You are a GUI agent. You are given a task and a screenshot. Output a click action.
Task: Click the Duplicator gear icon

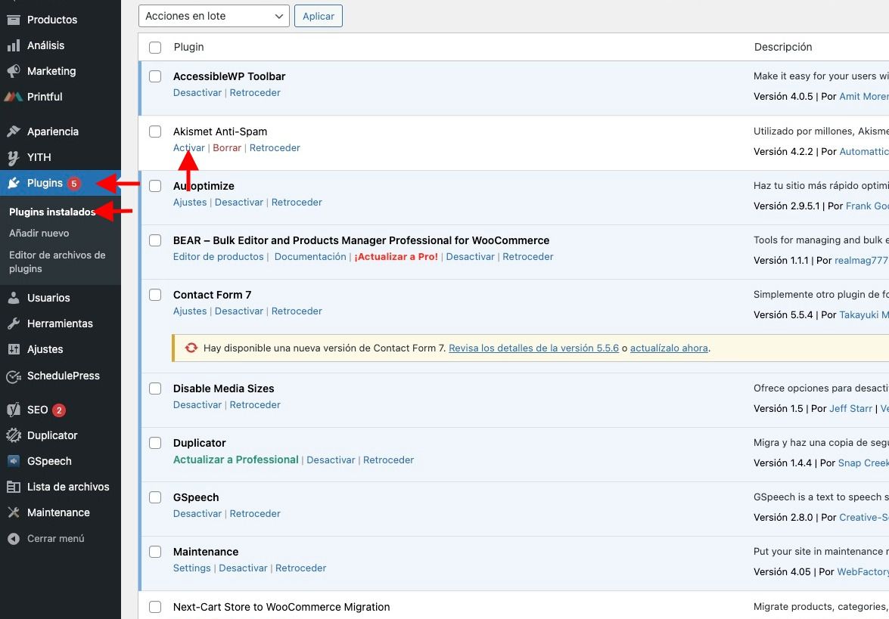[14, 435]
